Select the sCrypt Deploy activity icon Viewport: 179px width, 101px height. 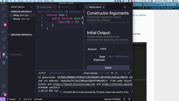[x=4, y=55]
